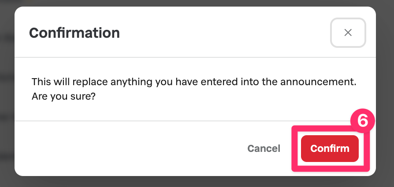Click the pink highlight frame around Confirm

294,148
